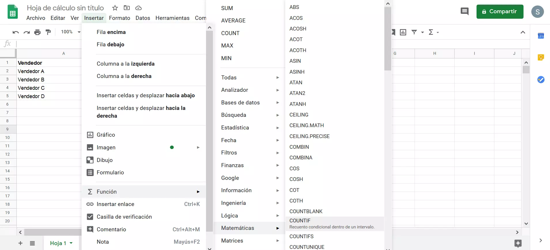
Task: Star the spreadsheet
Action: (x=115, y=8)
